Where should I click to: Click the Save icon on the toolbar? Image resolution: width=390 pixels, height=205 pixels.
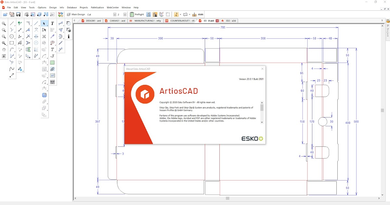(18, 14)
